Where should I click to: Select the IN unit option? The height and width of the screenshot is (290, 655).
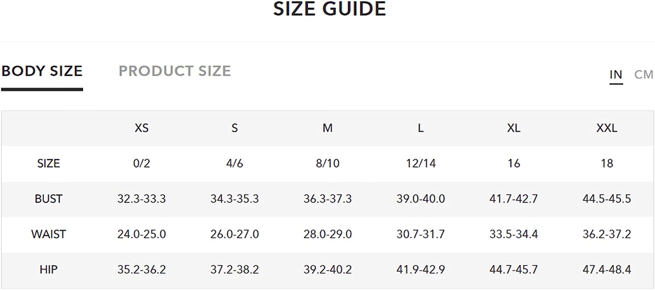pos(616,75)
